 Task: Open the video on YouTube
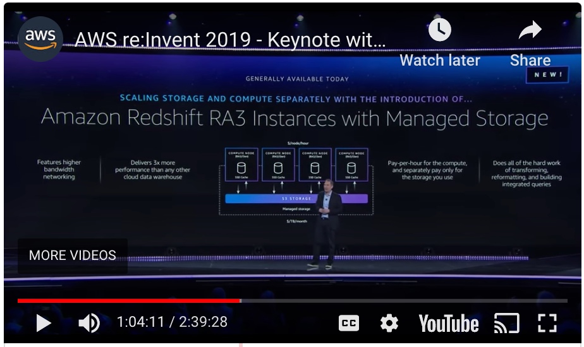click(x=449, y=323)
